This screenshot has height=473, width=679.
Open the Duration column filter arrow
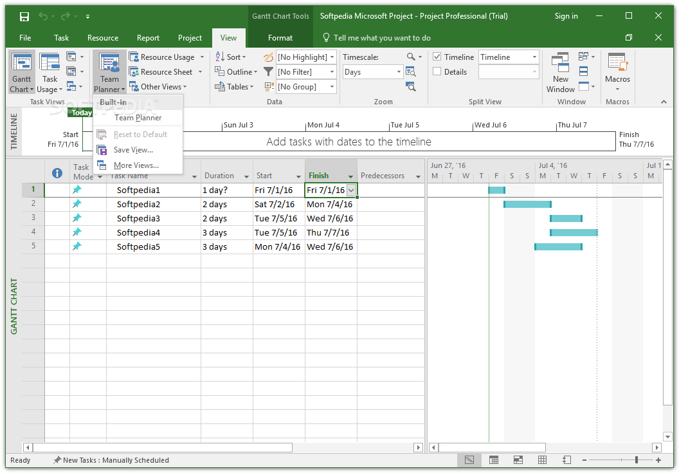point(246,176)
